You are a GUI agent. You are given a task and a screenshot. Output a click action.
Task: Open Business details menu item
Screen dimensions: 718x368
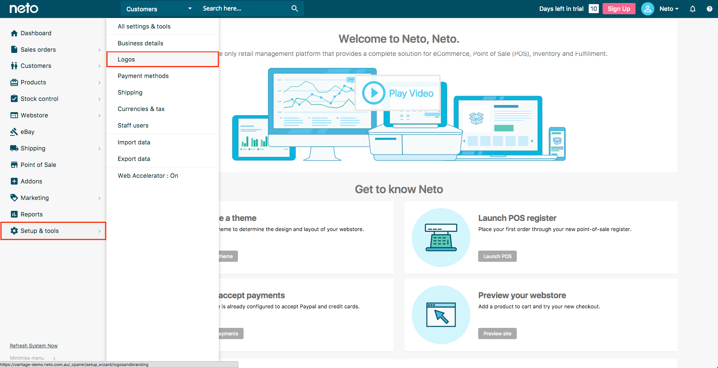163,43
